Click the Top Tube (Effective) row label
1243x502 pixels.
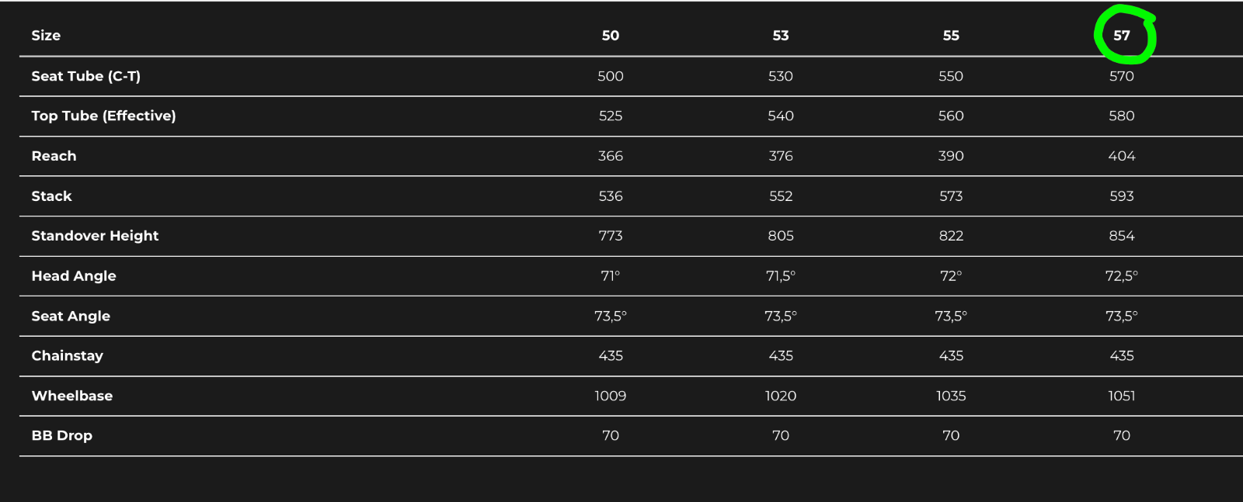[103, 116]
